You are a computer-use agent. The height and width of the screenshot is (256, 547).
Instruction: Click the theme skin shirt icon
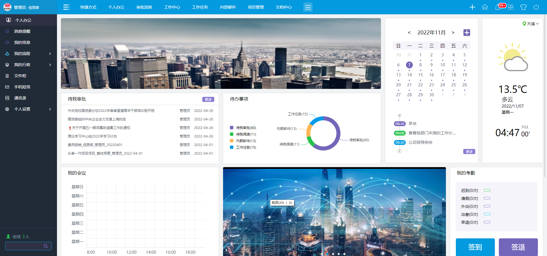tap(523, 7)
